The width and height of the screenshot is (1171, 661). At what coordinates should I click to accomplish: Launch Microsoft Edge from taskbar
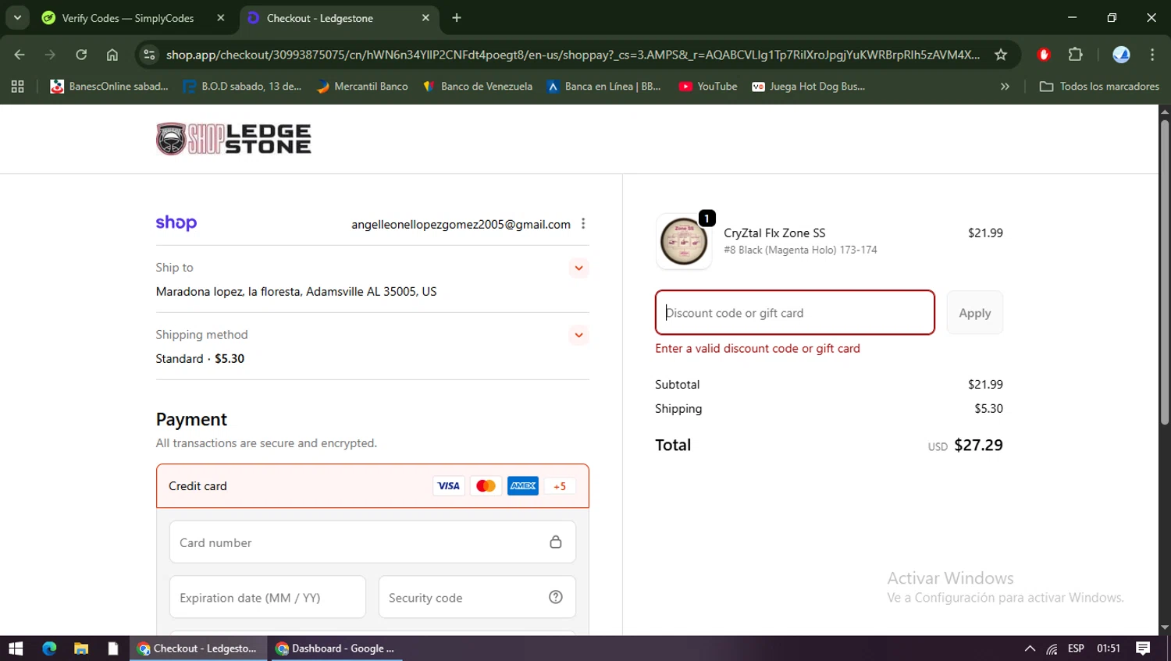49,648
